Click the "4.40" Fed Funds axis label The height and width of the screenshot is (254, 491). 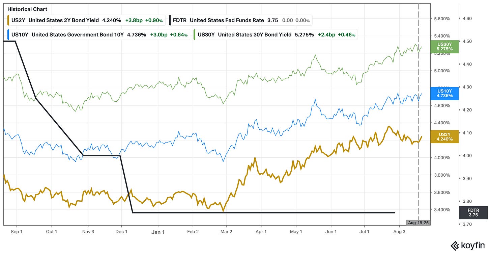tap(468, 64)
